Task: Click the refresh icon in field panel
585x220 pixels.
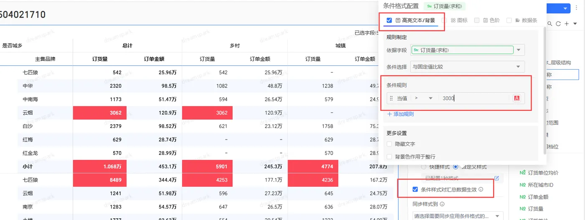Action: [558, 24]
